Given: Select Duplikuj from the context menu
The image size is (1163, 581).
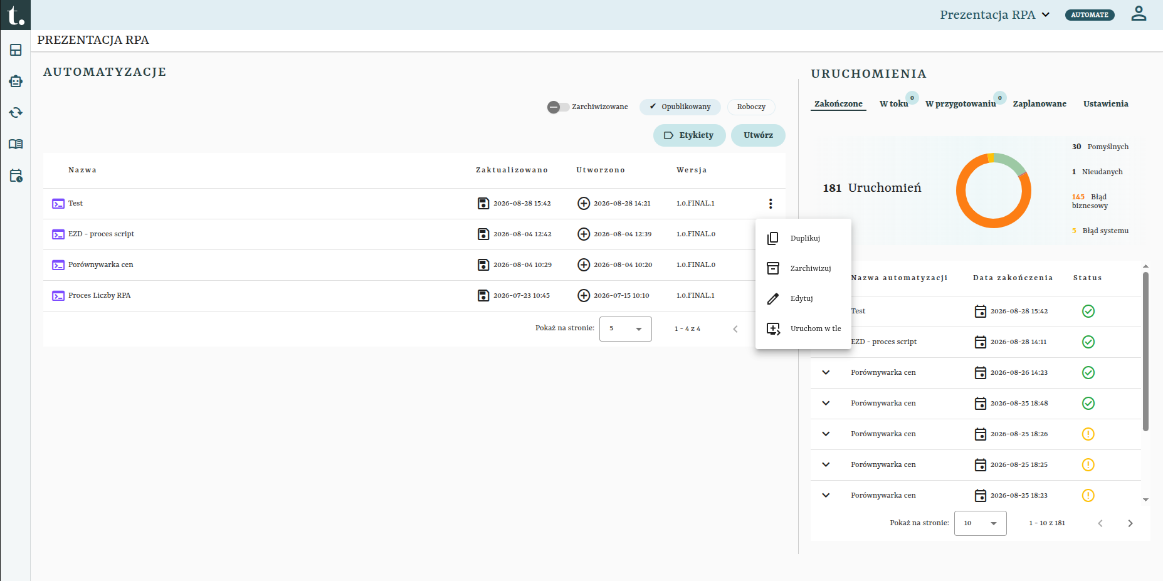Looking at the screenshot, I should [803, 239].
